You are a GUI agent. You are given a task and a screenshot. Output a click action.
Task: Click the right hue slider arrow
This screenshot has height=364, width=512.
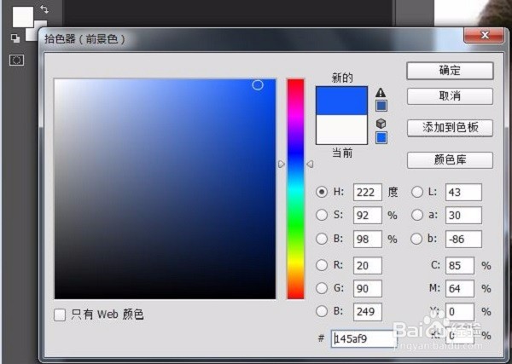(311, 164)
